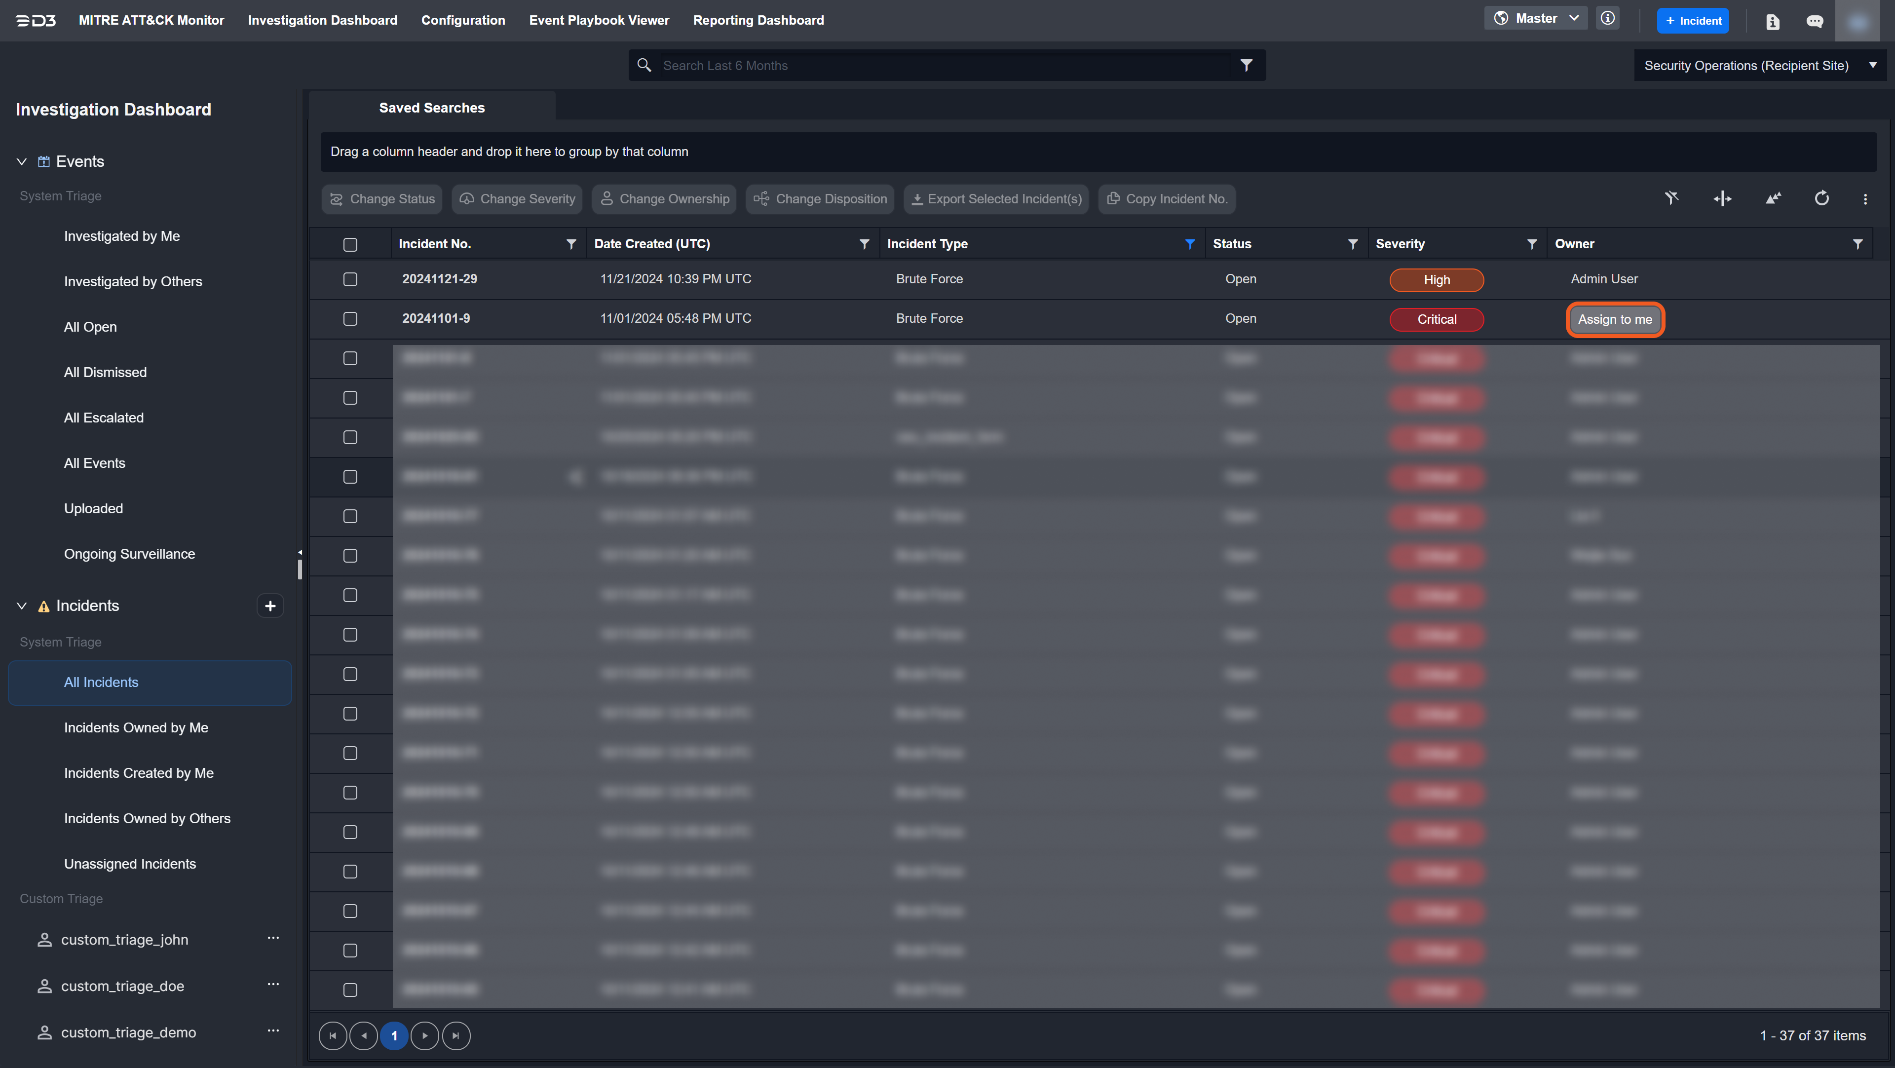The height and width of the screenshot is (1068, 1895).
Task: Click the clear filters icon
Action: 1671,198
